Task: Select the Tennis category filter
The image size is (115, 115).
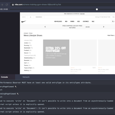Action: tap(27, 65)
